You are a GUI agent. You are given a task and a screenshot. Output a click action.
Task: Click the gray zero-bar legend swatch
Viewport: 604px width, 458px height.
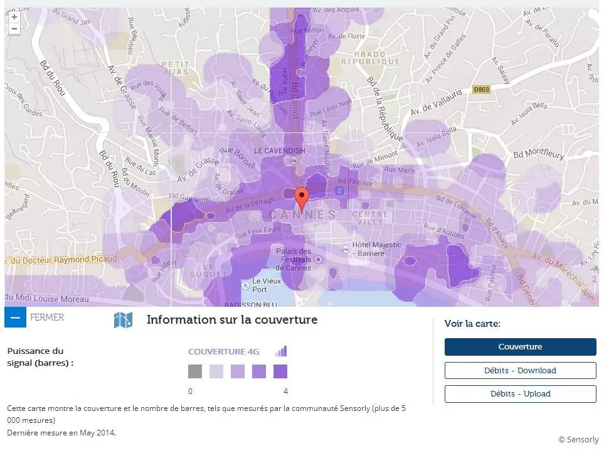point(195,371)
